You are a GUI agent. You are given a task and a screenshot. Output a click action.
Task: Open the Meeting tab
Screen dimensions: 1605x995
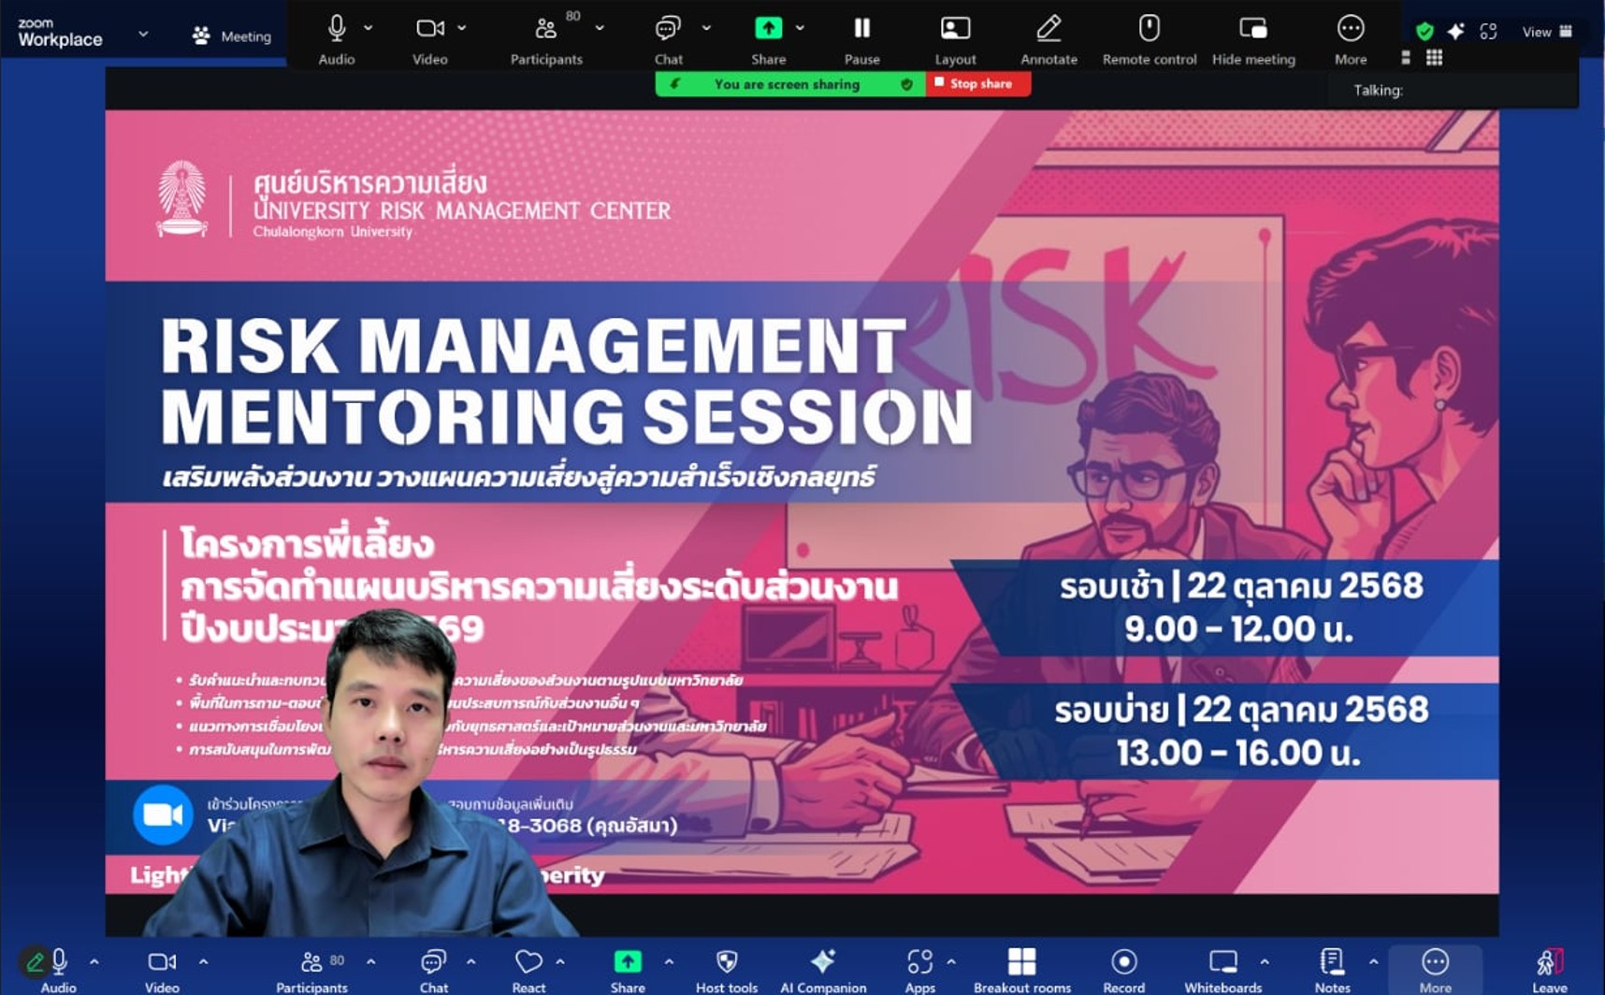click(232, 36)
